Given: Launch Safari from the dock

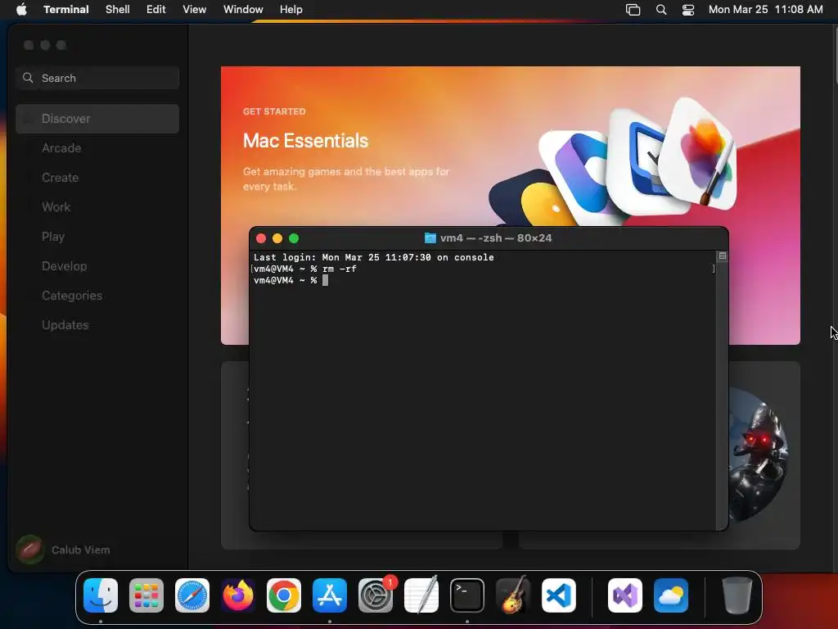Looking at the screenshot, I should tap(192, 595).
